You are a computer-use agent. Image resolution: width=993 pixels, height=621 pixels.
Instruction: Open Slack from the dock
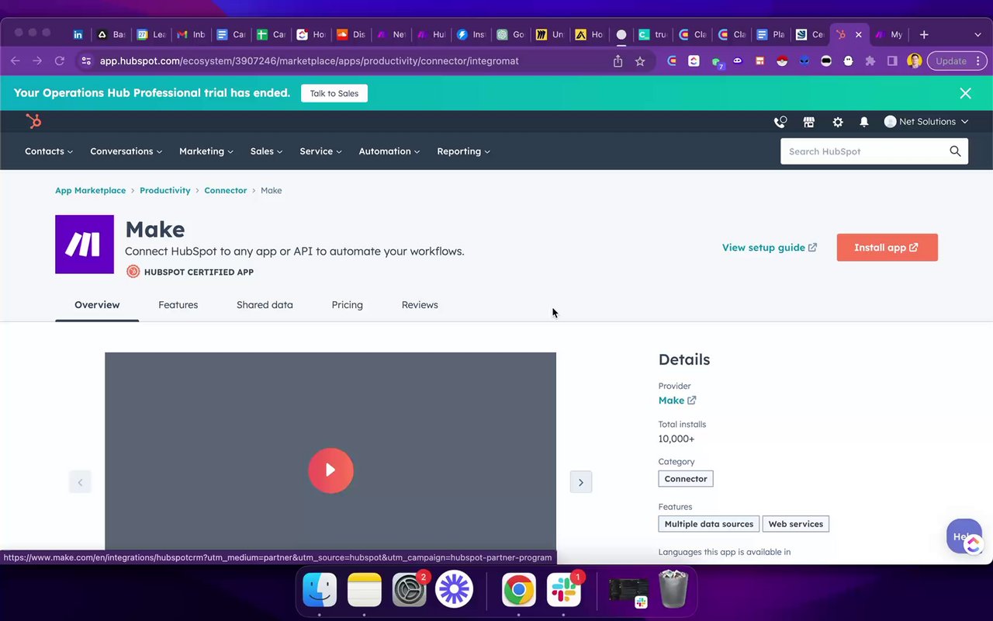(x=564, y=590)
